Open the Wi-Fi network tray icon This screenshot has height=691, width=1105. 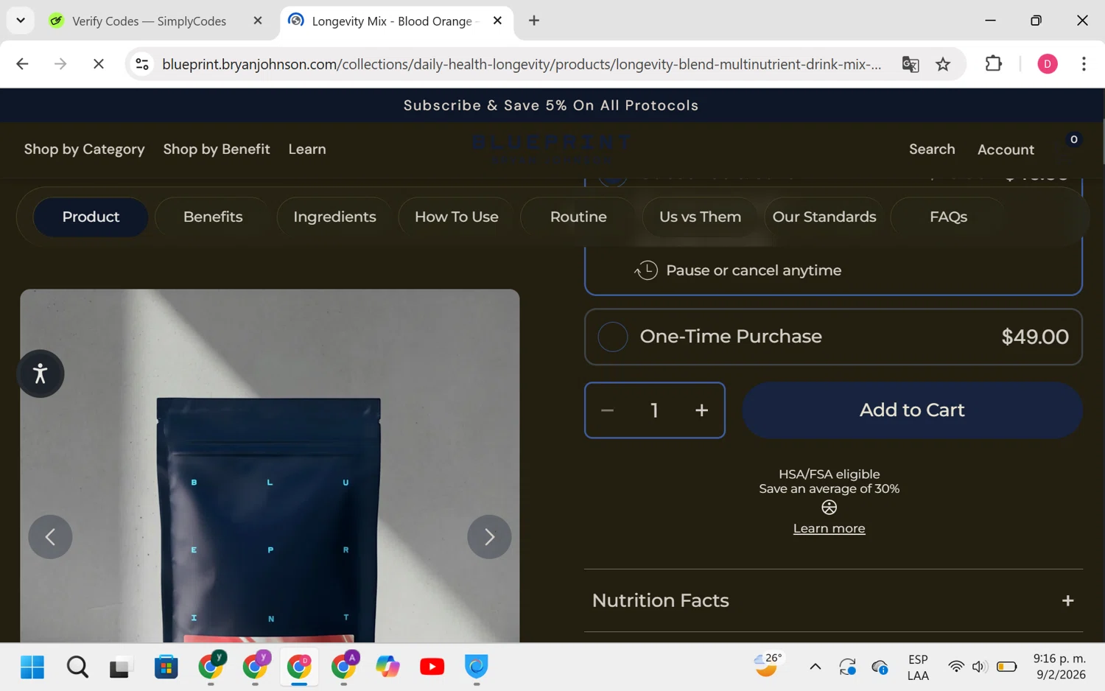pos(956,667)
